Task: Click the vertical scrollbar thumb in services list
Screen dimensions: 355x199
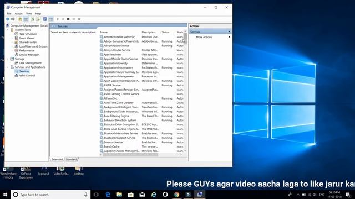Action: (185, 39)
